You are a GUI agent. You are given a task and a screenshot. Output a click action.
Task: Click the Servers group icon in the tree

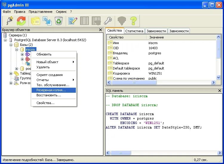pos(5,35)
